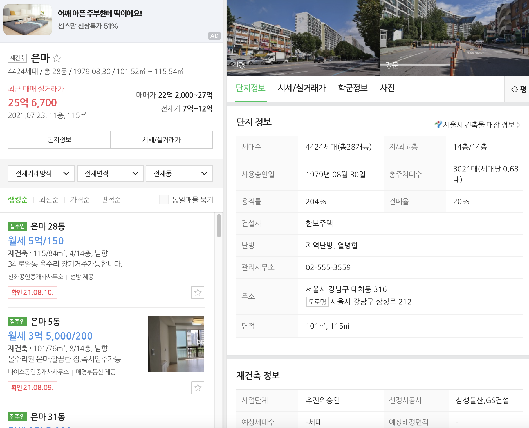Toggle the 동일매물 묶기 checkbox
Screen dimensions: 529x428
pos(164,200)
